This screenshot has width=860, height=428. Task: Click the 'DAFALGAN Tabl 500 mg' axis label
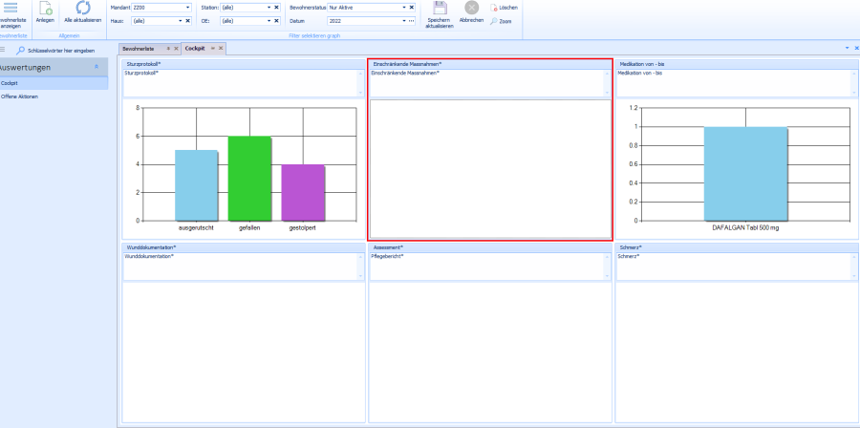pyautogui.click(x=745, y=228)
